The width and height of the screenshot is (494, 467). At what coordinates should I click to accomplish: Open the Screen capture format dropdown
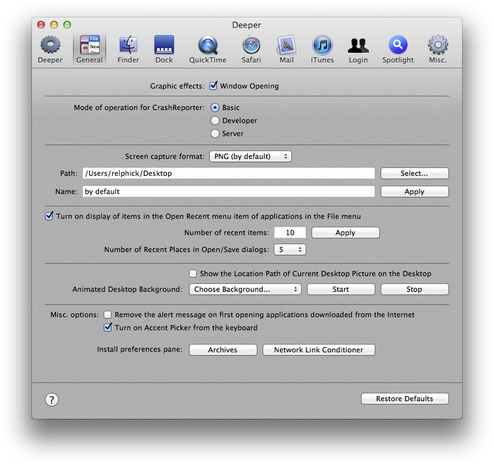coord(250,156)
